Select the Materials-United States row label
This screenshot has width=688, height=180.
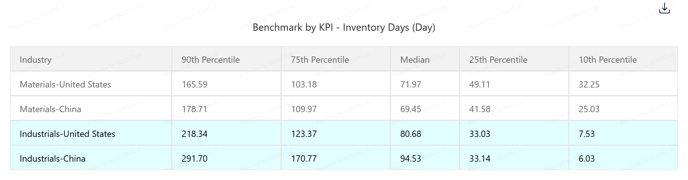pyautogui.click(x=65, y=84)
